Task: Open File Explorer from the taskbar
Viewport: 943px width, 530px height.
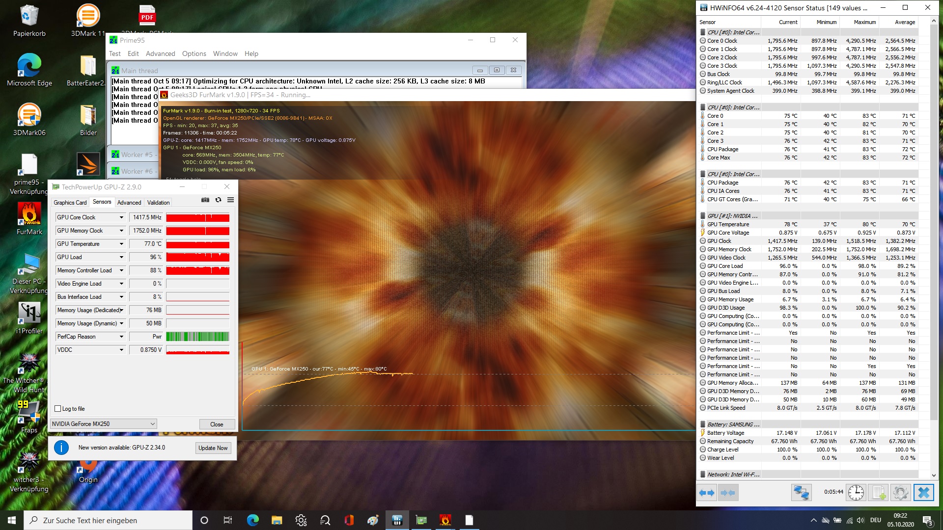Action: click(x=277, y=520)
